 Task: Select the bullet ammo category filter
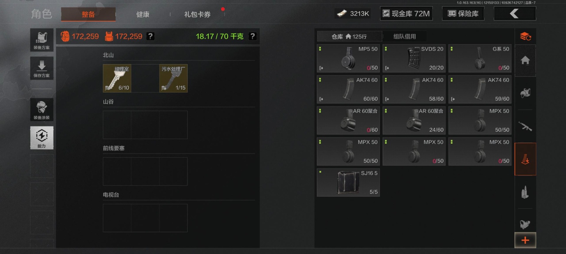pyautogui.click(x=525, y=192)
